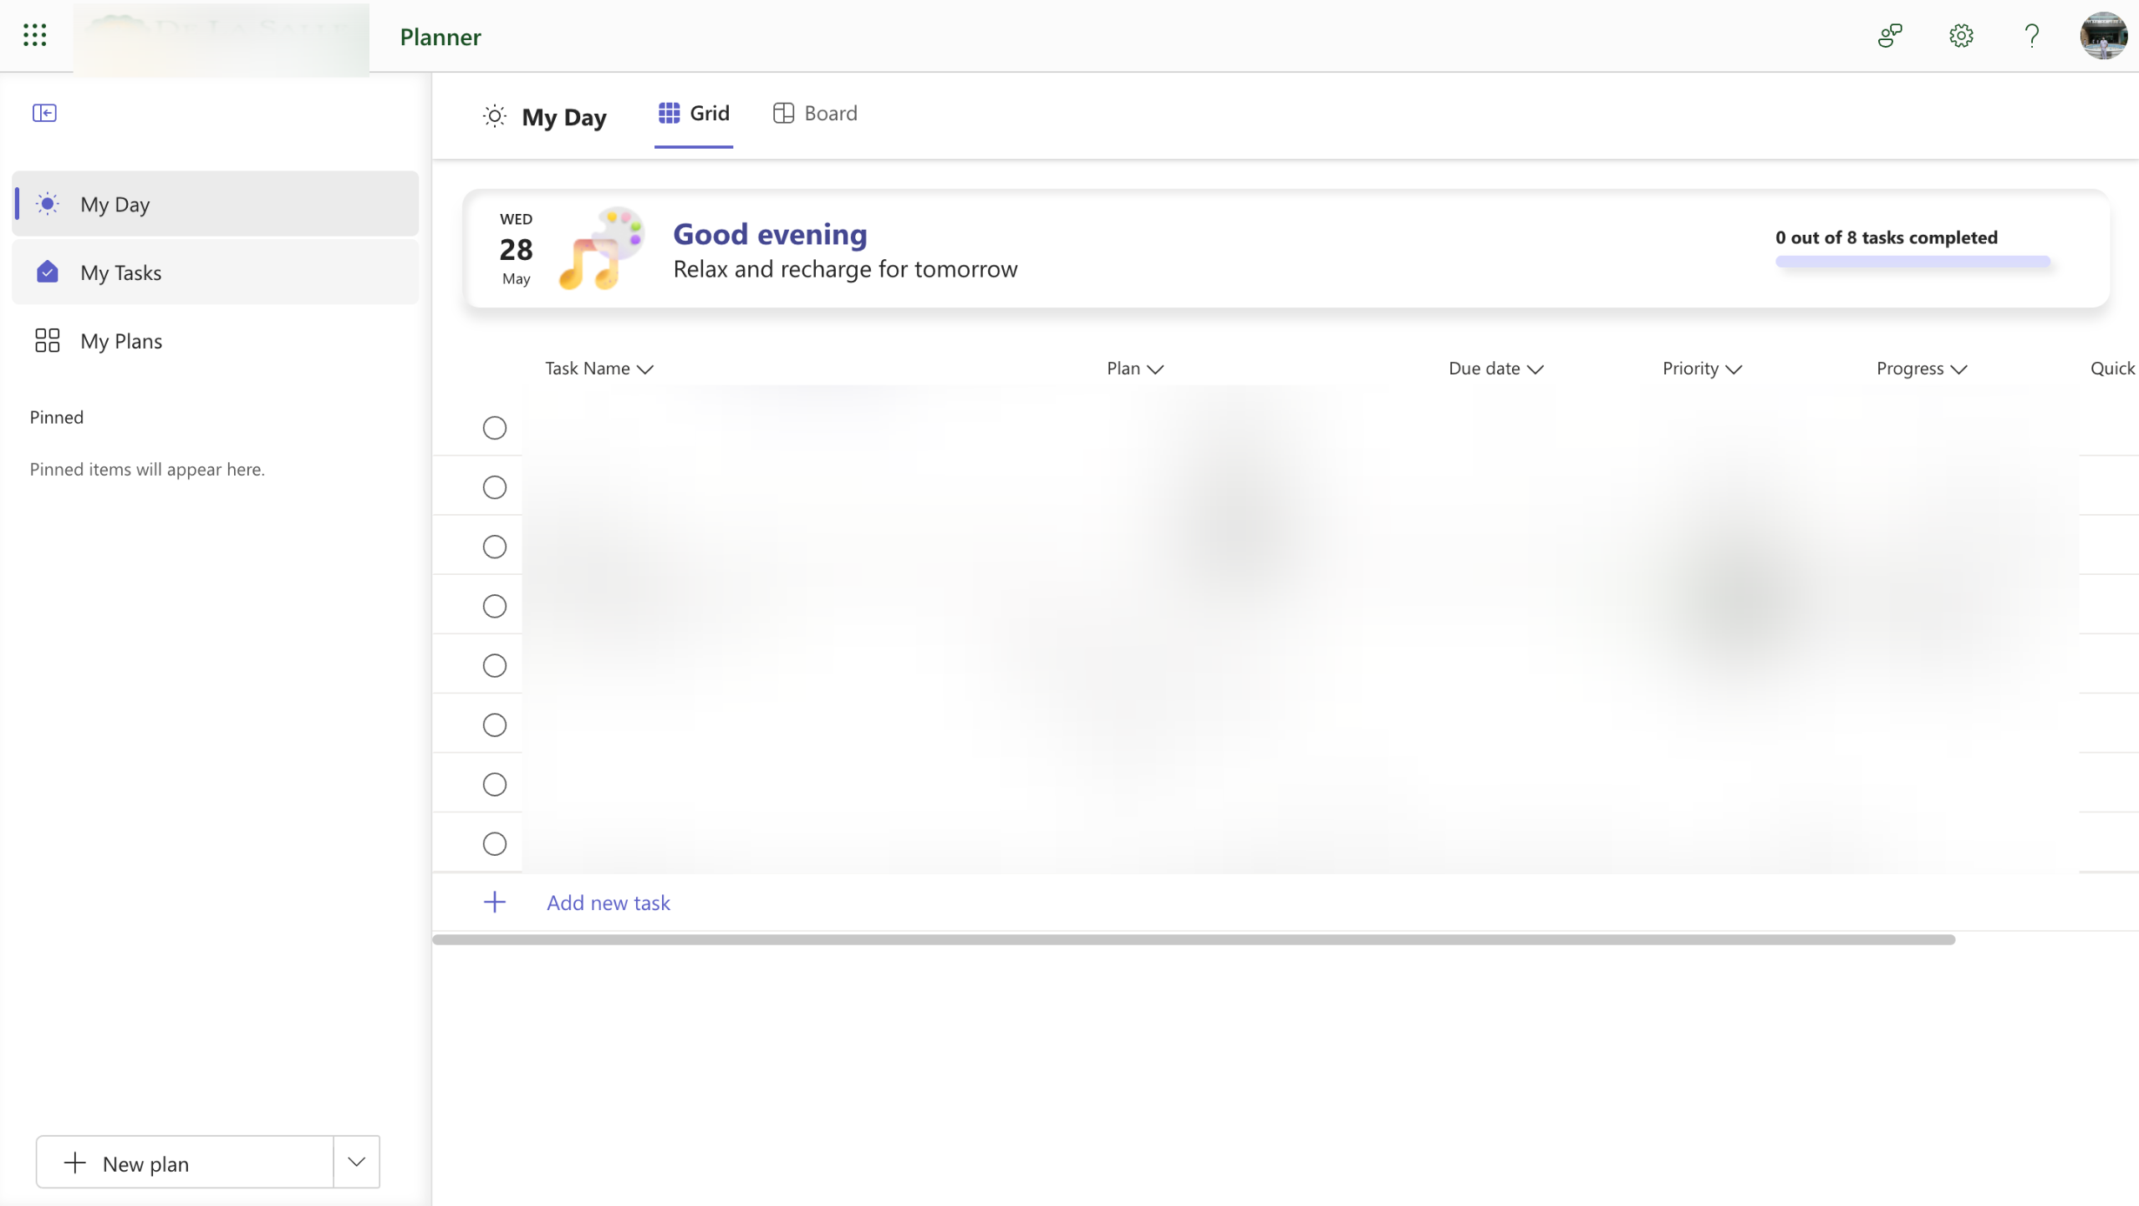Open the Help question mark icon
Viewport: 2139px width, 1206px height.
(2031, 36)
